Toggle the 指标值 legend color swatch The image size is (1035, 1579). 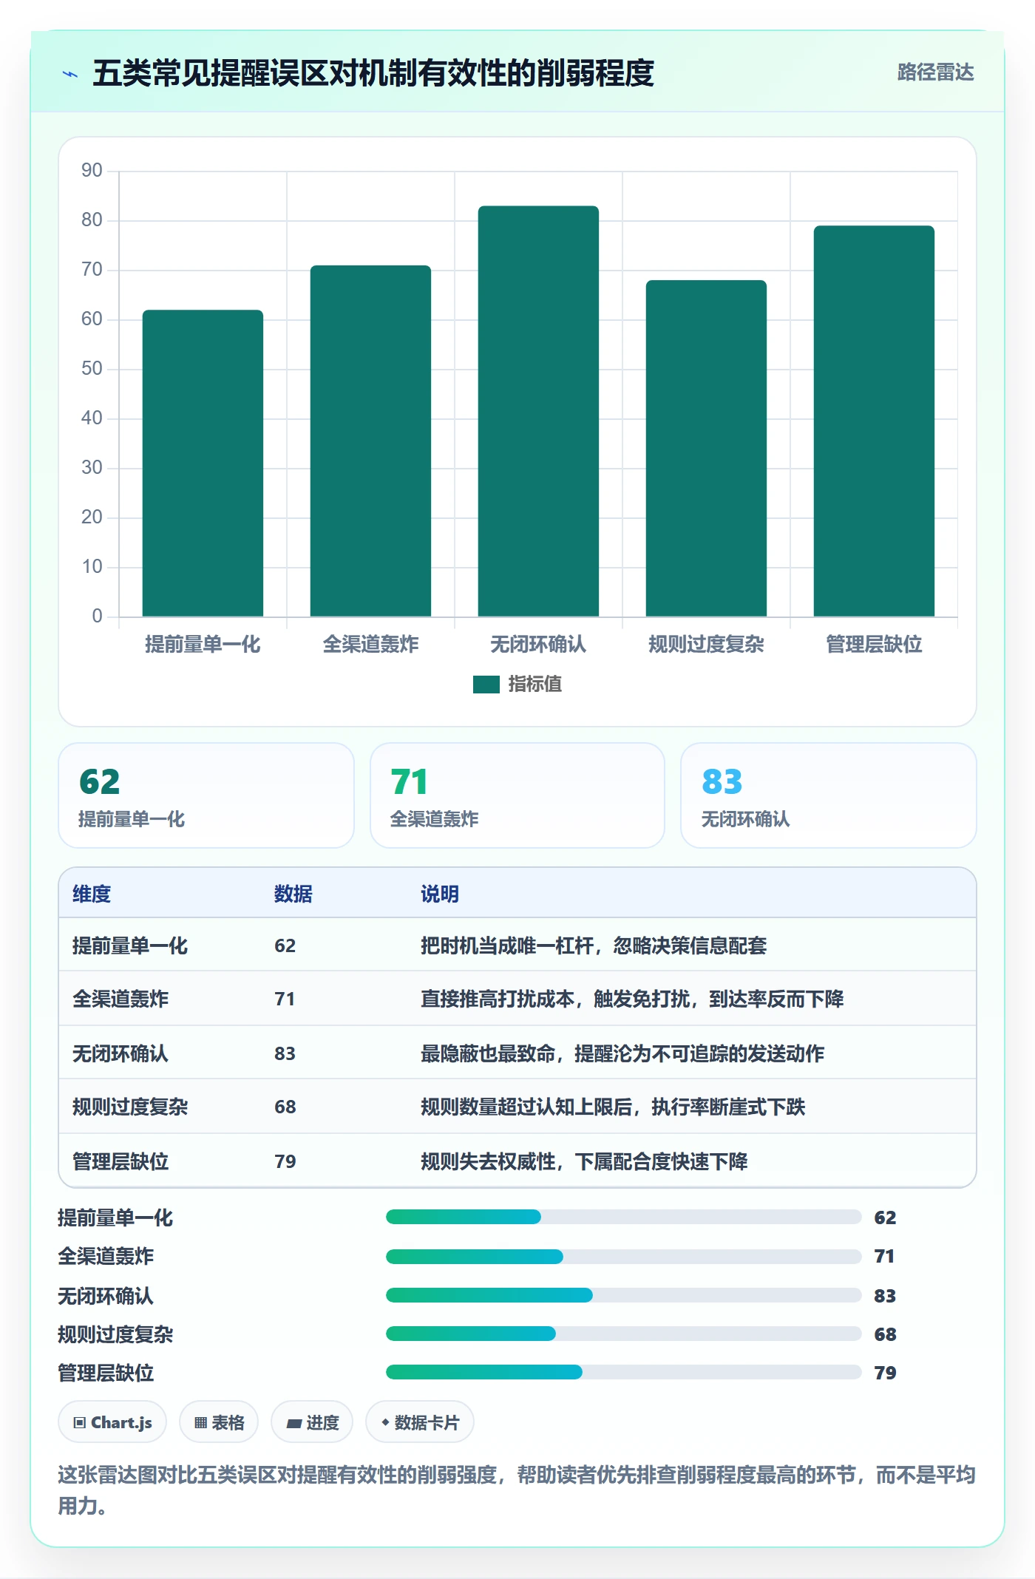pos(486,684)
